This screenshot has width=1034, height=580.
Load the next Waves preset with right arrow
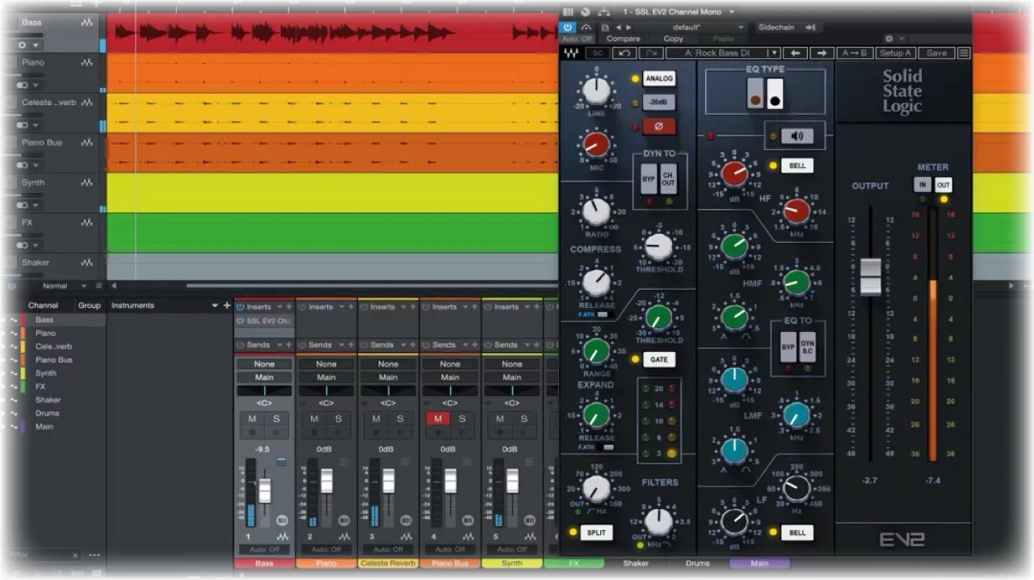point(822,53)
